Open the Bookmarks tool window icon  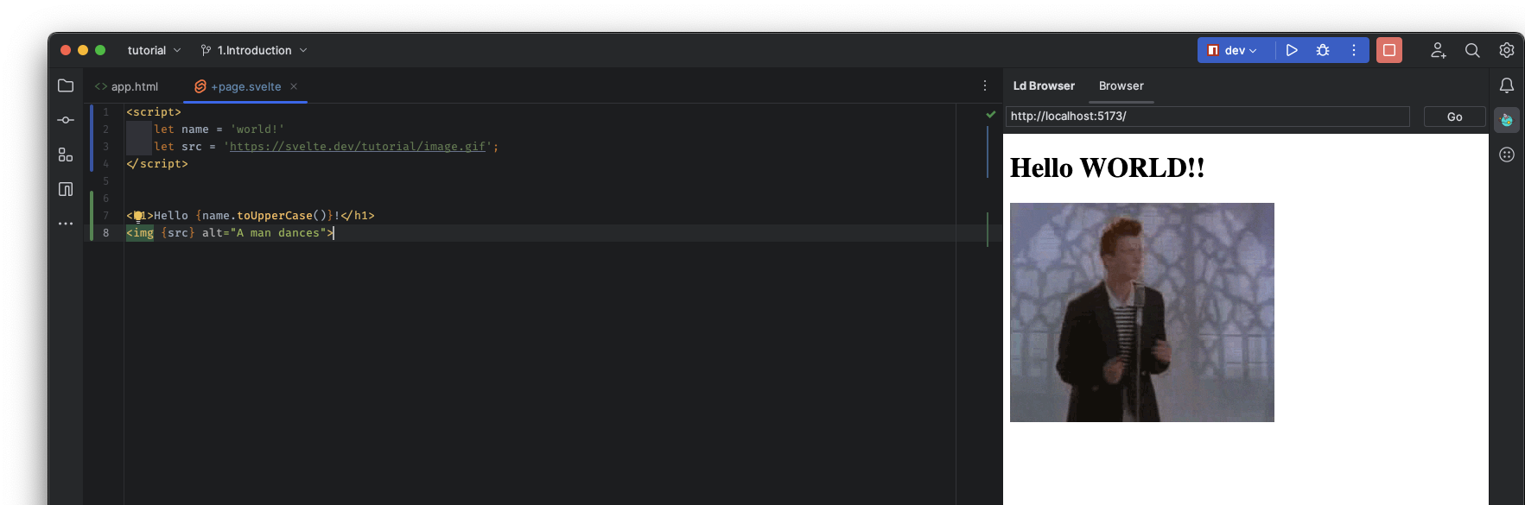pos(66,189)
